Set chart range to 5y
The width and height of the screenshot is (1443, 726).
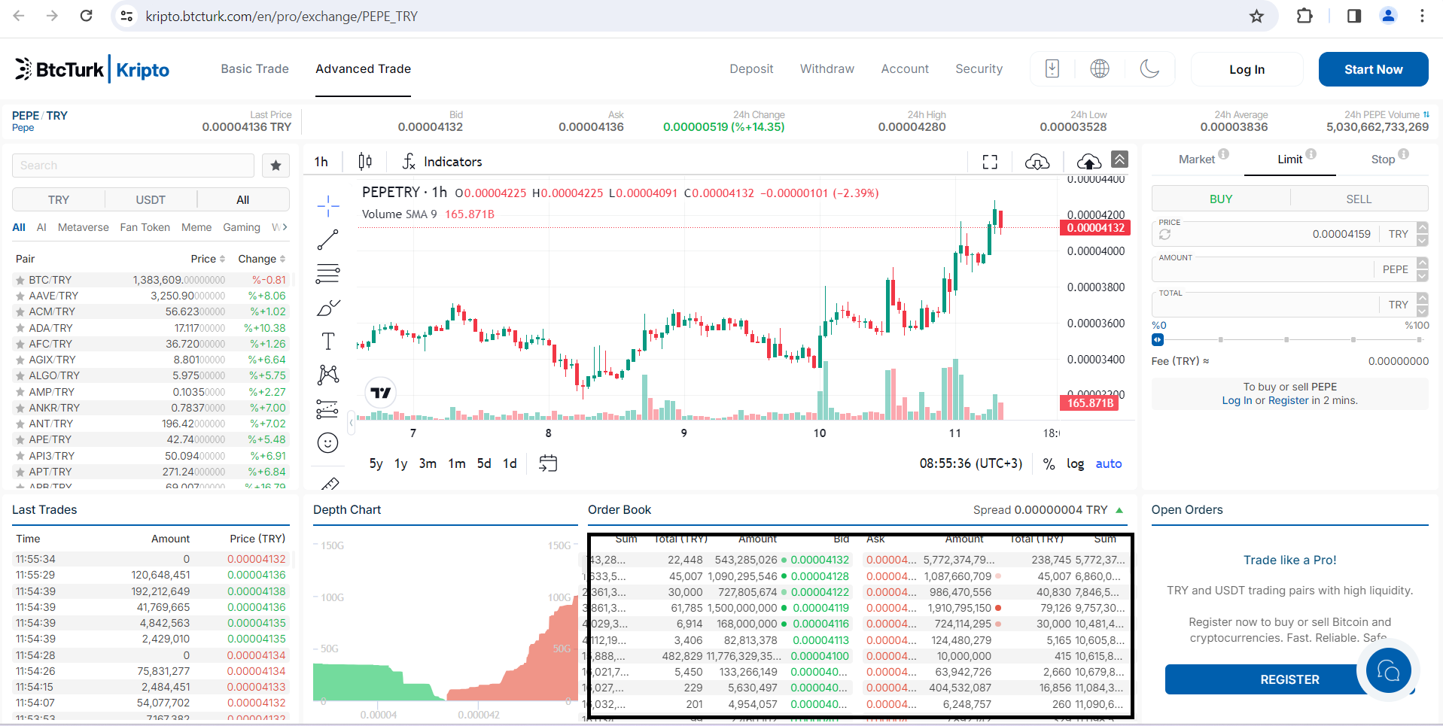[x=376, y=463]
